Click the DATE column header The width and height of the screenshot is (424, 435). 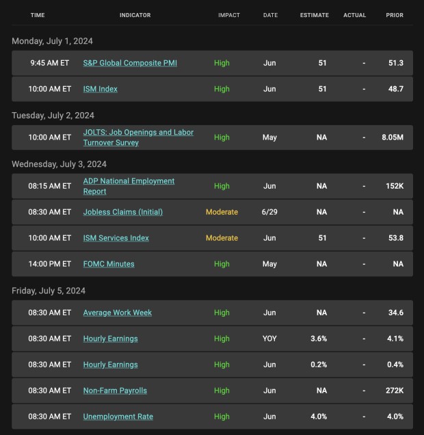click(270, 15)
